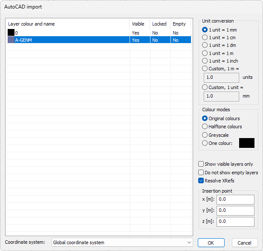Click the Locked column header
Viewport: 263px width, 251px height.
[x=160, y=24]
